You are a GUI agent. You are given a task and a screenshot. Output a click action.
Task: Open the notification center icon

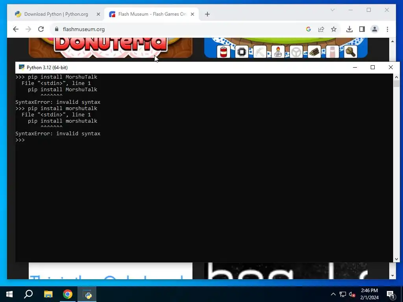click(390, 294)
